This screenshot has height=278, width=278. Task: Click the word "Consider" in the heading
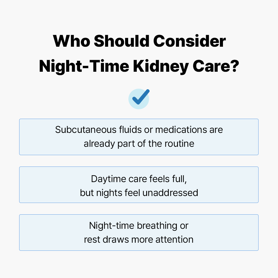pyautogui.click(x=189, y=41)
